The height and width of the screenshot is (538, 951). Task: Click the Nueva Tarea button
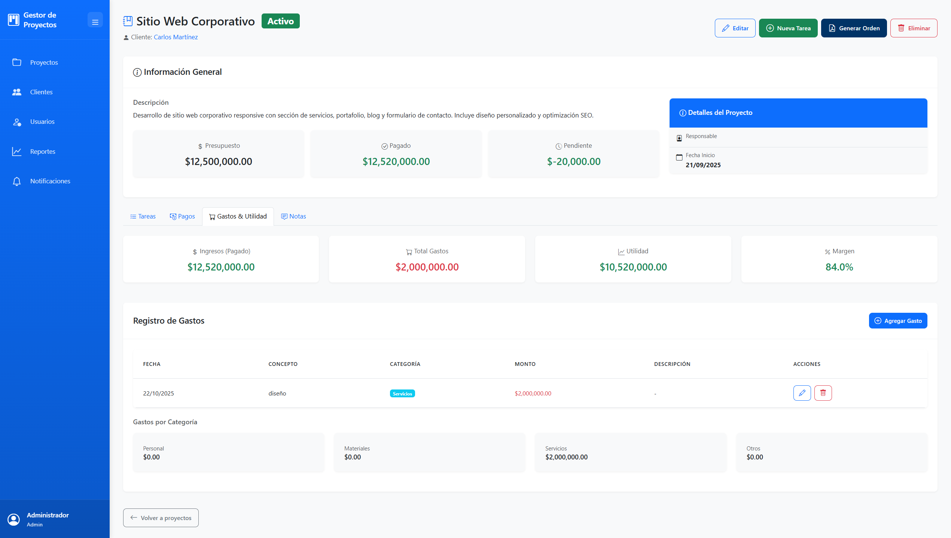(788, 28)
